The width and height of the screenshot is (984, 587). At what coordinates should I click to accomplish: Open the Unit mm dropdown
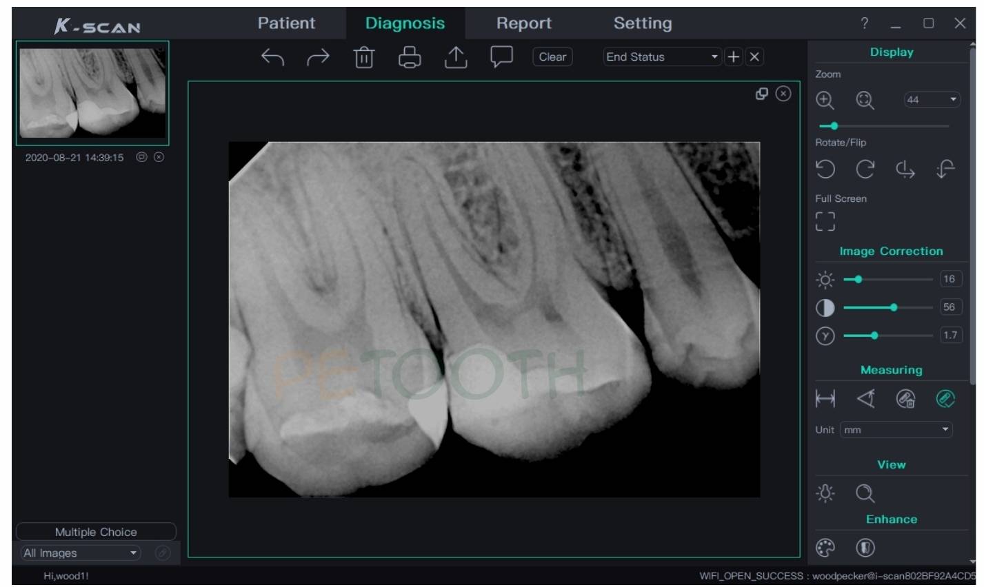(896, 430)
